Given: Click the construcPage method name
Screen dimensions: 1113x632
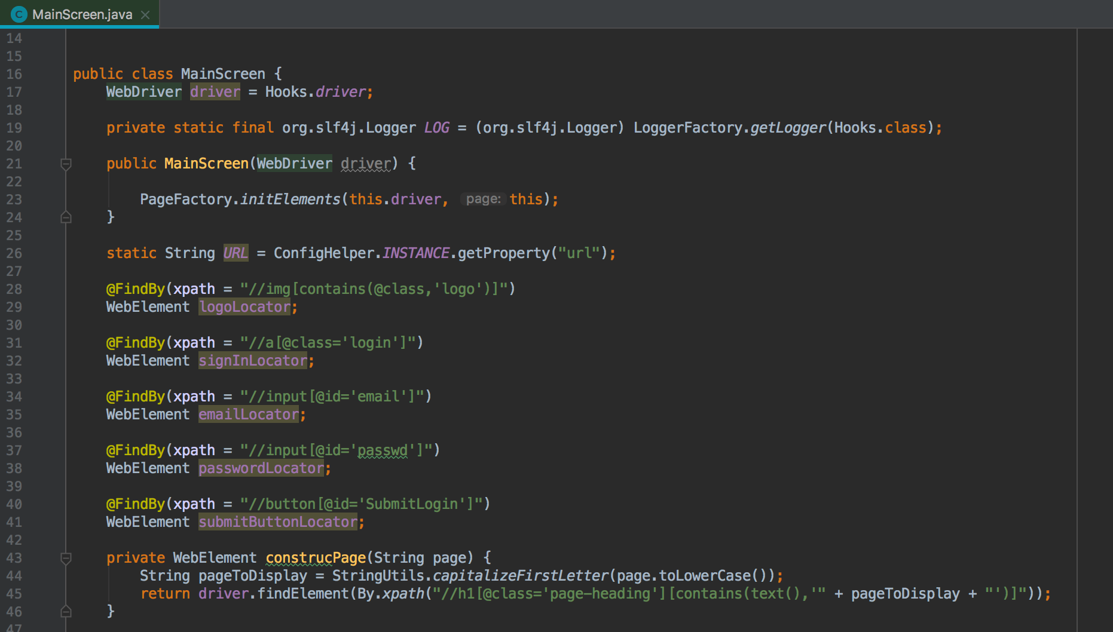Looking at the screenshot, I should 316,558.
